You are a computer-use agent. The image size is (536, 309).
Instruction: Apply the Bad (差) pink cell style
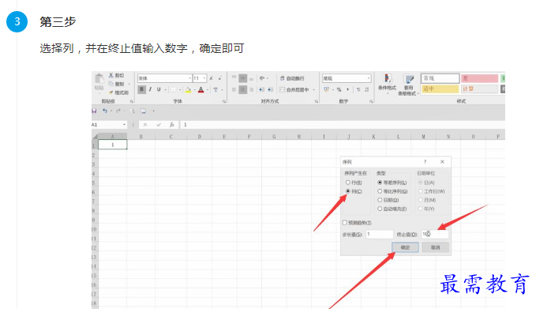pos(479,78)
